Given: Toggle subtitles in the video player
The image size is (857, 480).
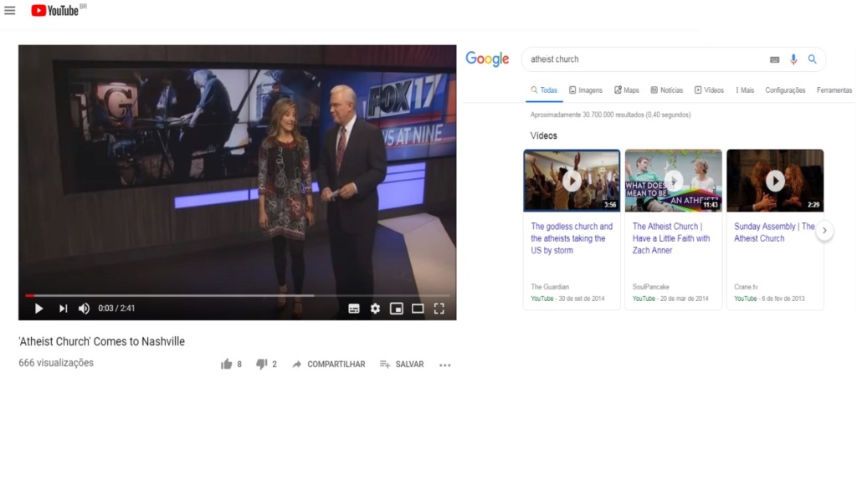Looking at the screenshot, I should coord(354,309).
